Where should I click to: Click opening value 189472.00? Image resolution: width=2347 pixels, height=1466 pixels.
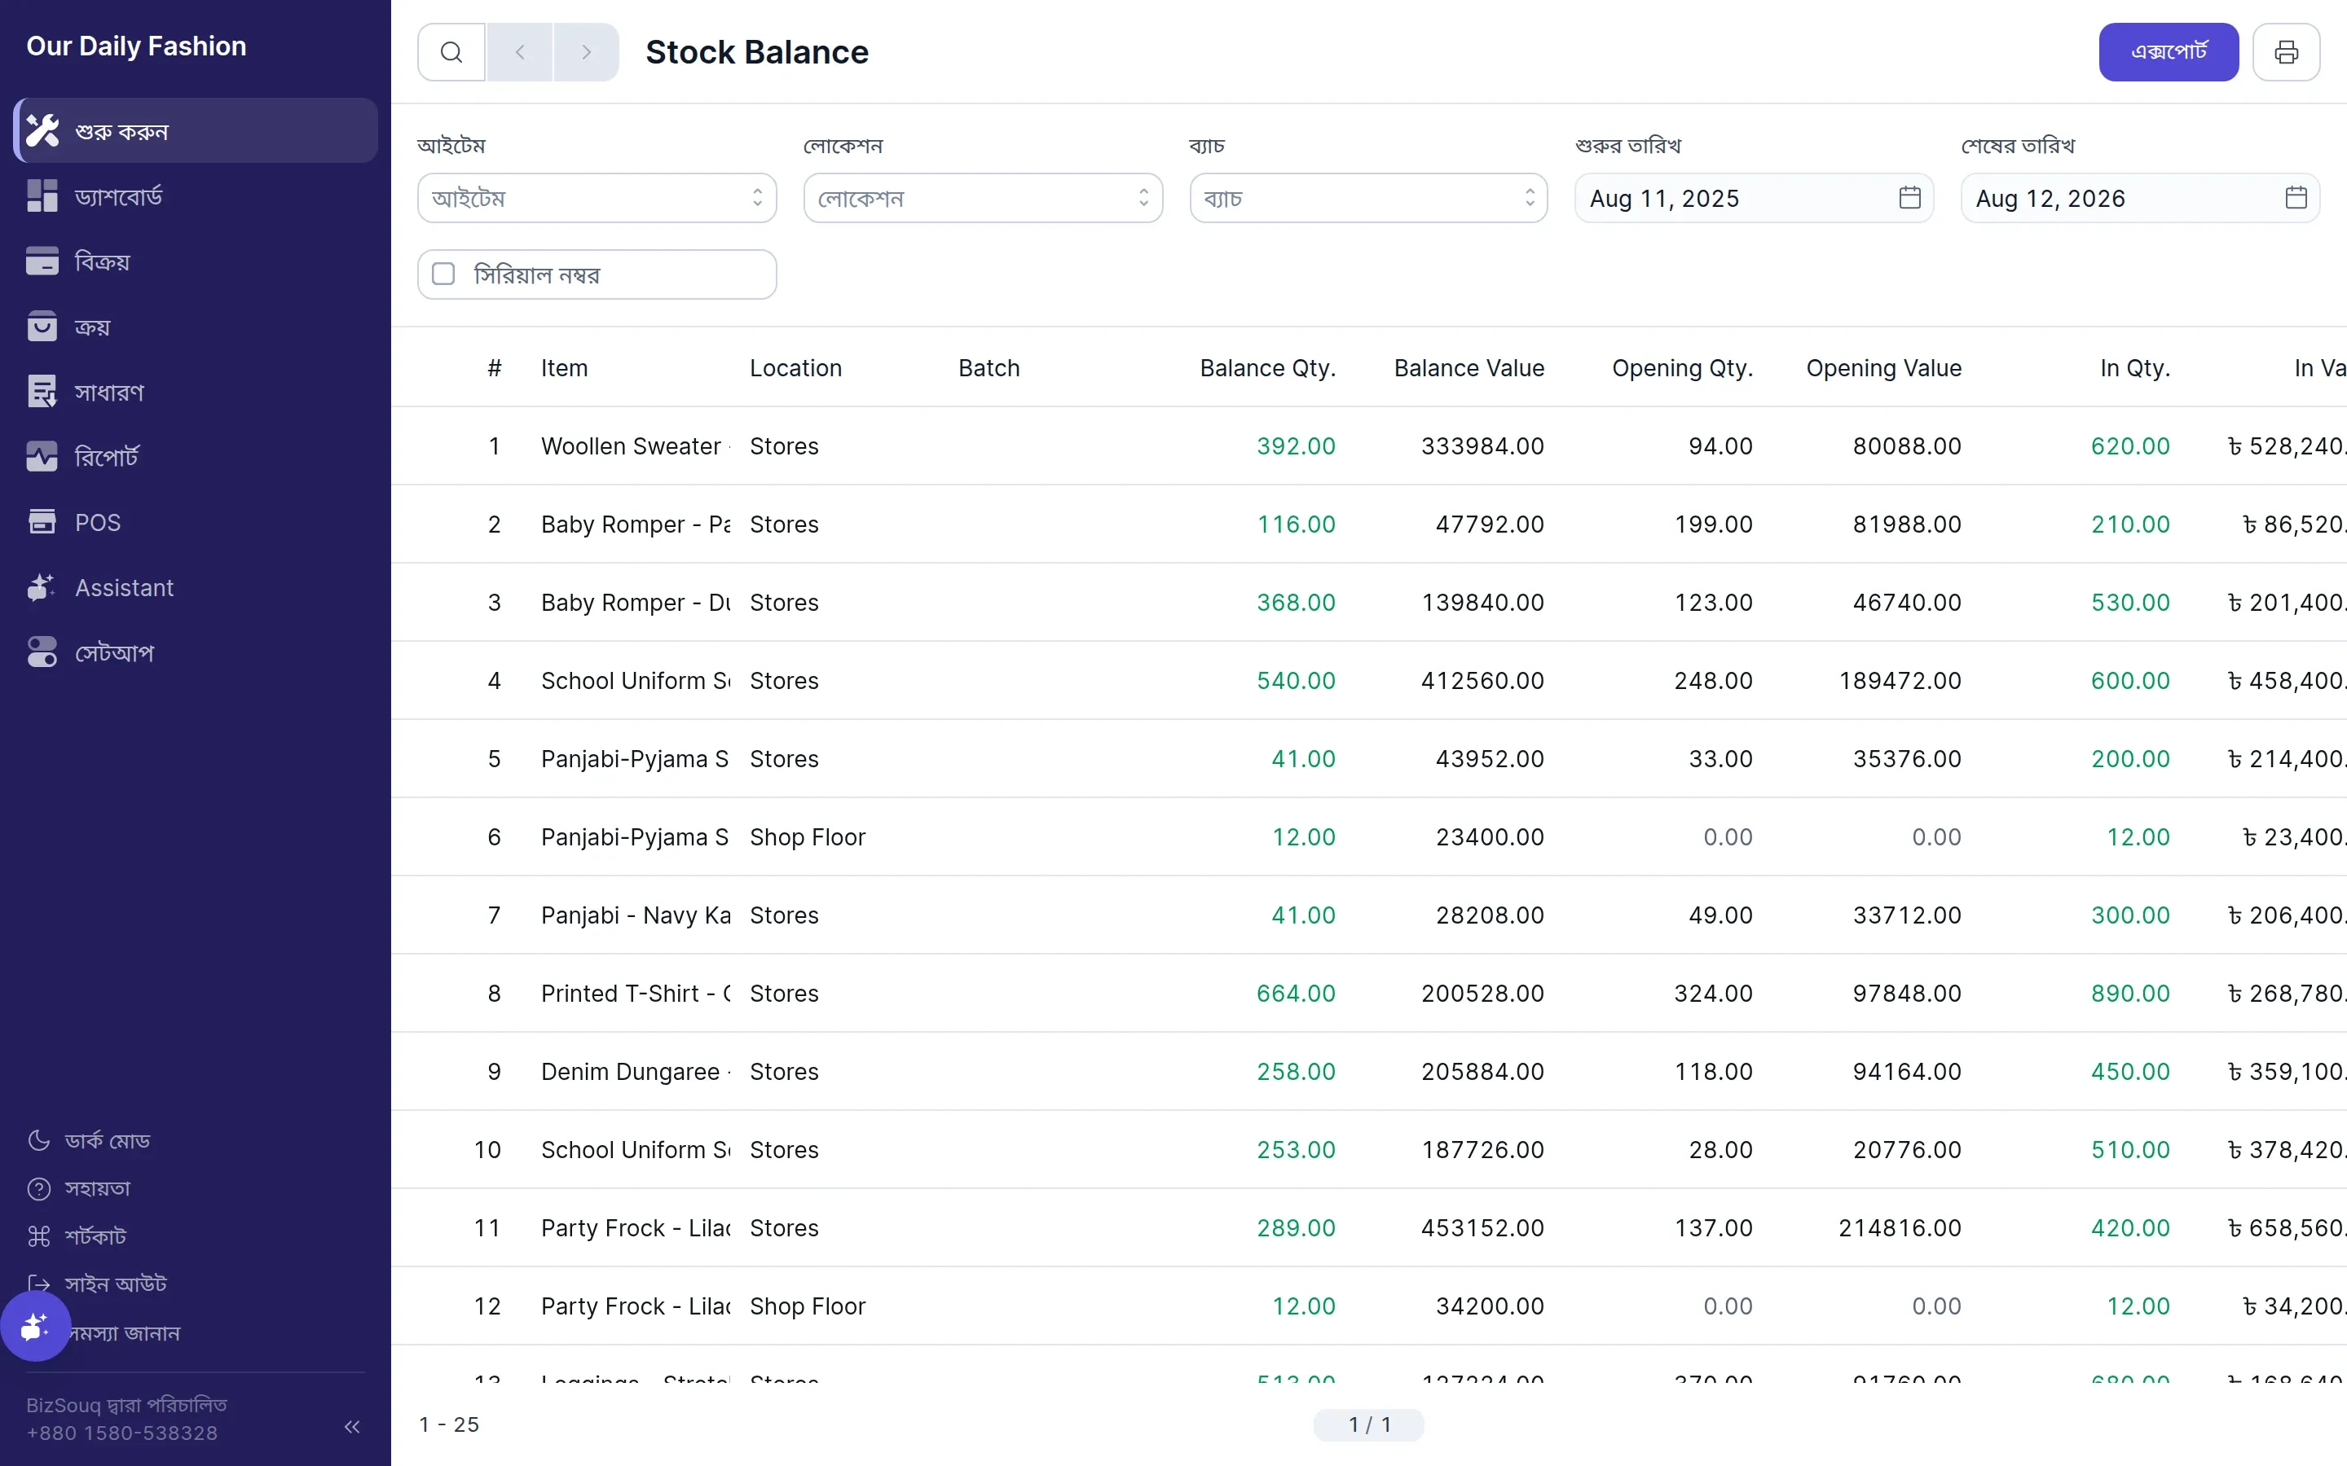coord(1900,681)
